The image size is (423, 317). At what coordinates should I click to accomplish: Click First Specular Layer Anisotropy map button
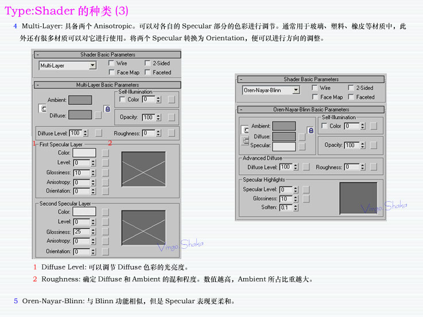click(106, 182)
